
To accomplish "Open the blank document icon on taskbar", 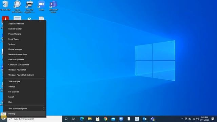I will [129, 119].
